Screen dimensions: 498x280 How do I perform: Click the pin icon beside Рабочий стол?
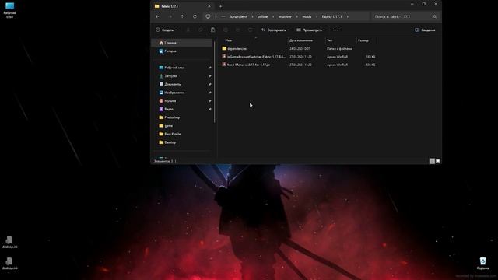pyautogui.click(x=209, y=68)
